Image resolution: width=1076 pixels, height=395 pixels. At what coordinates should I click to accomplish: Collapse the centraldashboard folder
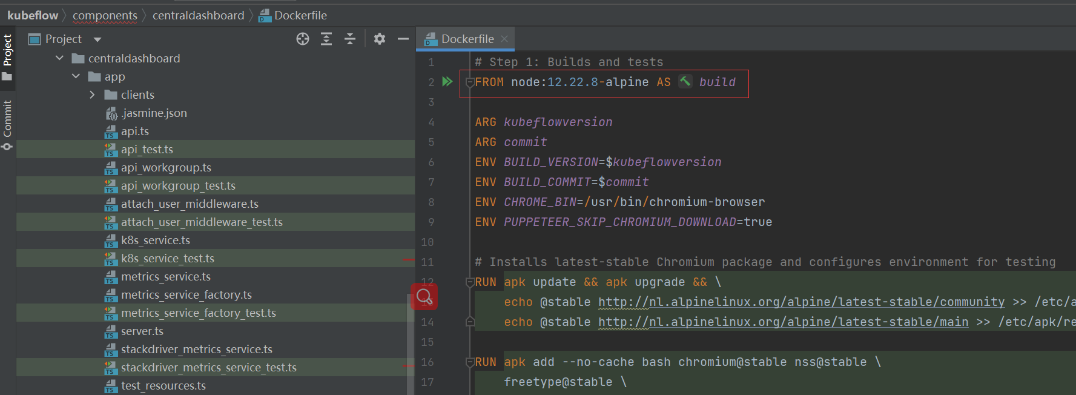click(59, 58)
